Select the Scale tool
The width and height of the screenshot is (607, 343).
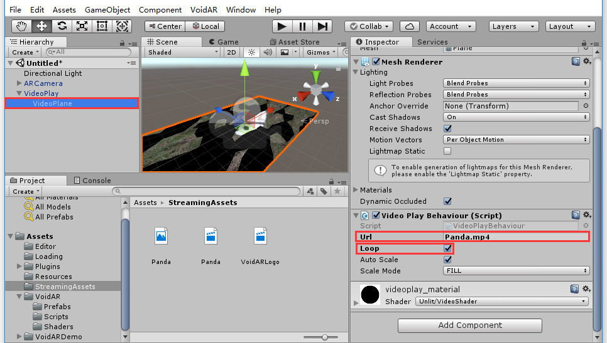82,26
